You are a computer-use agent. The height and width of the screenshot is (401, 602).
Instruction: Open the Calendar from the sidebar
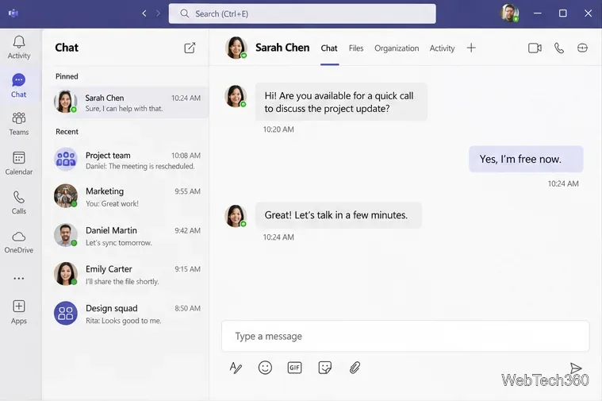pyautogui.click(x=19, y=164)
